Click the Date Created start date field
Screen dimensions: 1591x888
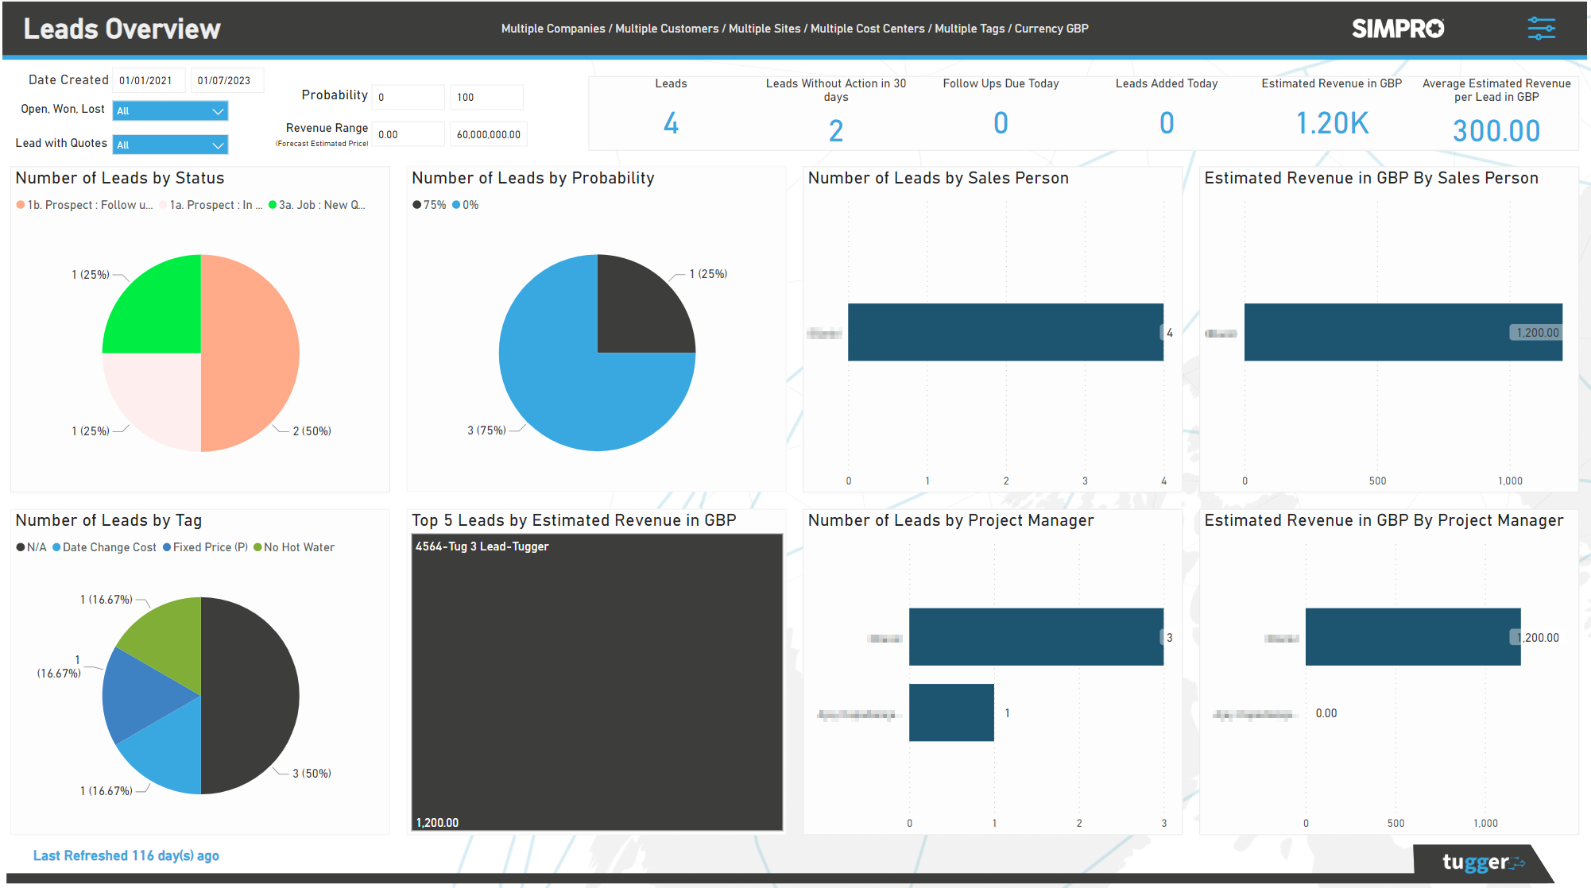[149, 79]
